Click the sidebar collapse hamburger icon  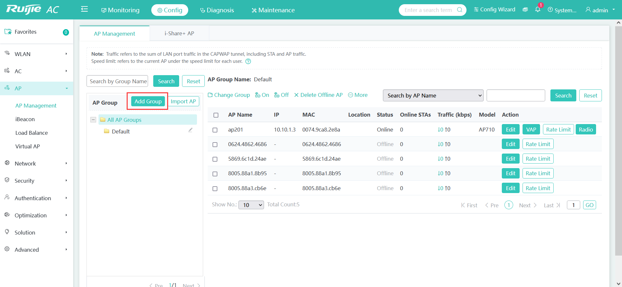(x=84, y=9)
